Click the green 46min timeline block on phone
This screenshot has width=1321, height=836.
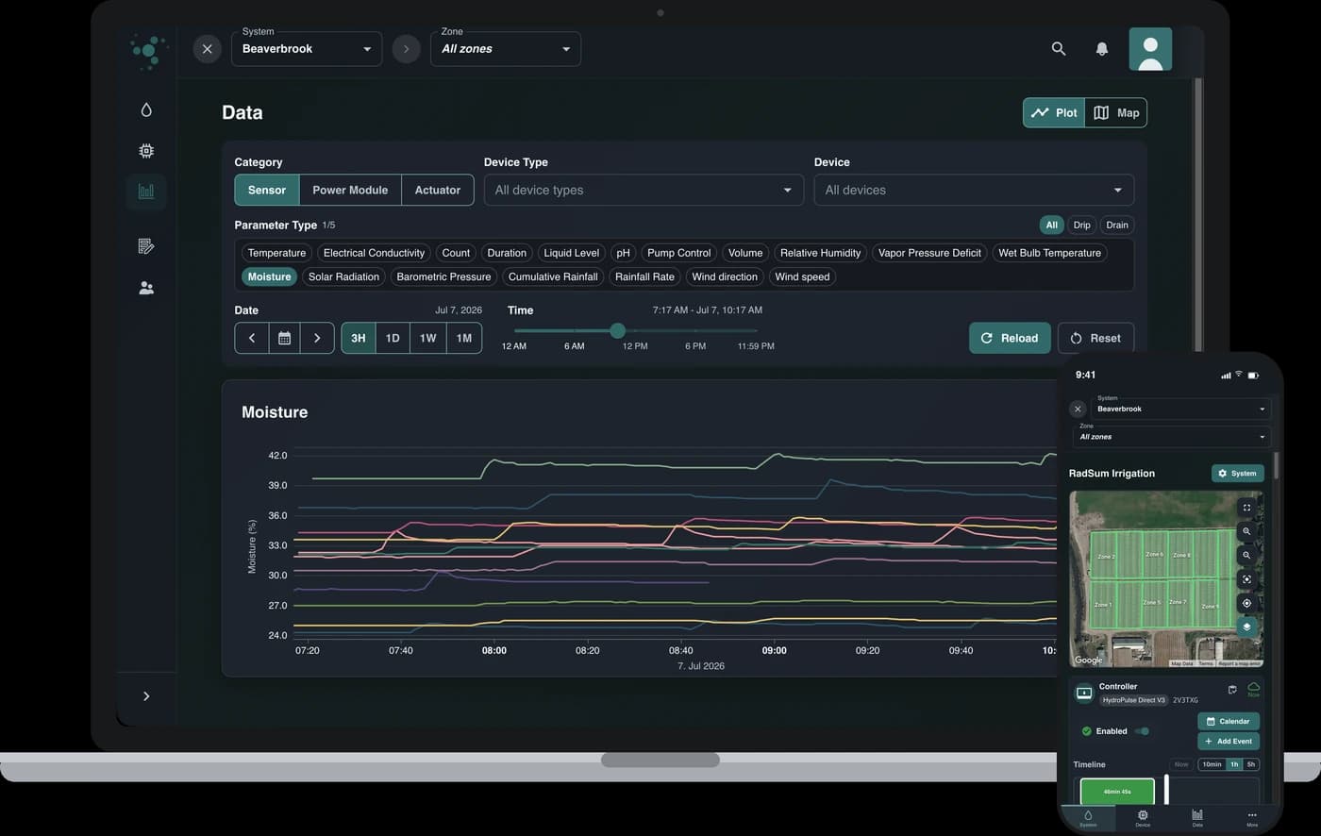(1117, 792)
